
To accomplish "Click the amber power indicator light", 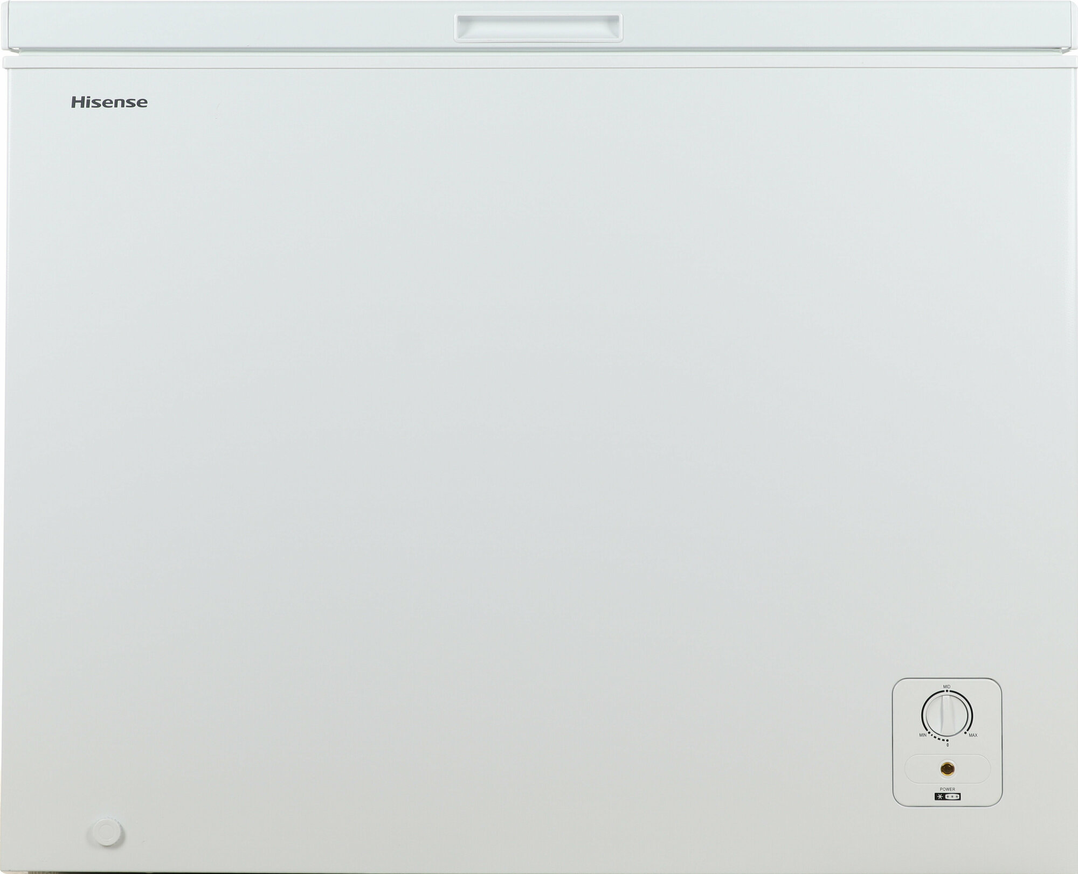I will 948,768.
